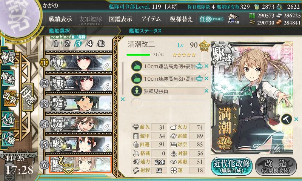Expand the second 10cm連装高角砲 slot arrow
Screen dimensions: 302x181
(x=206, y=75)
